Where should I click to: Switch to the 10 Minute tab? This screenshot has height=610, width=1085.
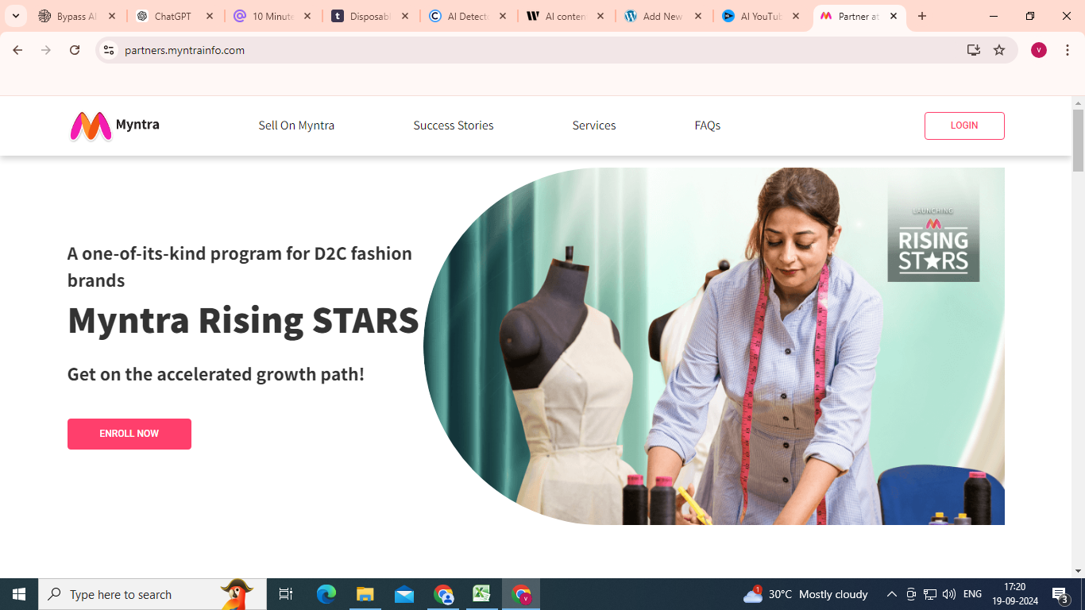click(272, 16)
